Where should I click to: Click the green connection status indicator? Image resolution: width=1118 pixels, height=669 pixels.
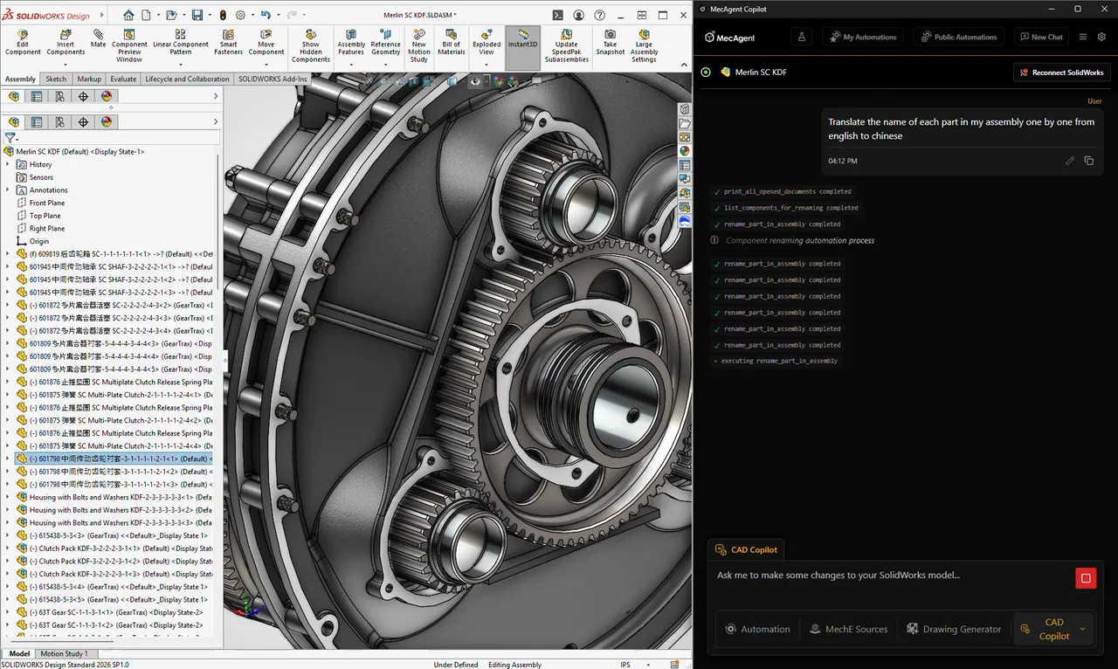(x=706, y=72)
